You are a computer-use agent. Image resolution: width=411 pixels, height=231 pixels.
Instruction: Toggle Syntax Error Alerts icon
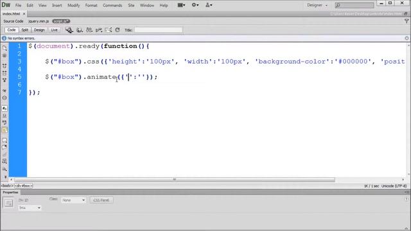[x=4, y=130]
